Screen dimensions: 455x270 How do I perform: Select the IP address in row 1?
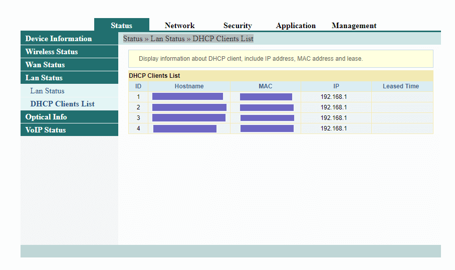(334, 97)
